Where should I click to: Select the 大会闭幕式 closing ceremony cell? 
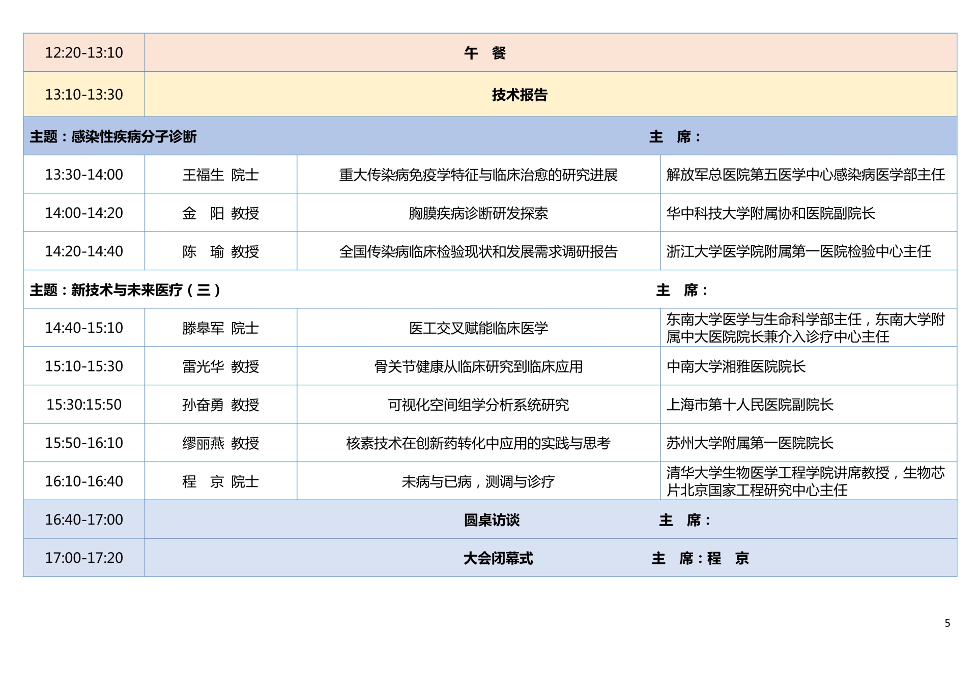pyautogui.click(x=496, y=558)
